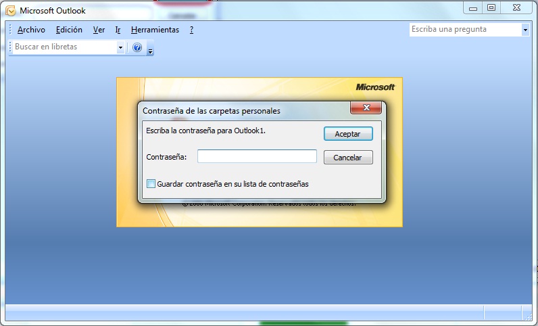Open toolbar options arrow next to Help icon
538x326 pixels.
coord(150,48)
